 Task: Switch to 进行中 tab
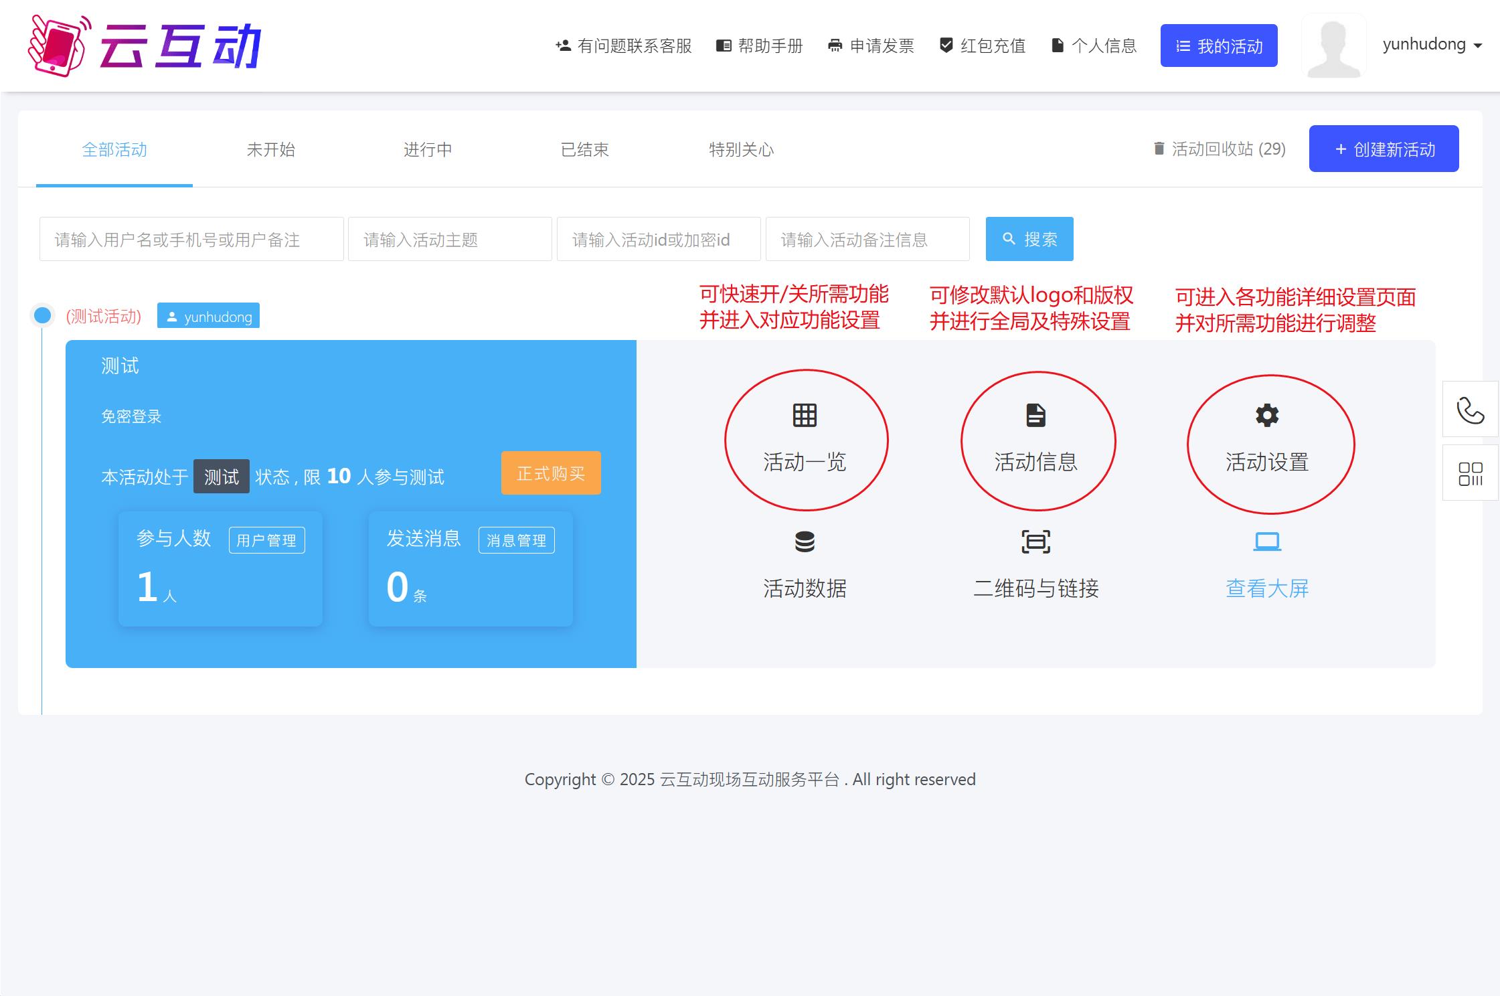pos(427,150)
